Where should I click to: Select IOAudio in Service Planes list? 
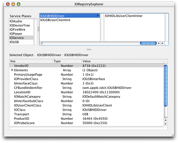16,21
